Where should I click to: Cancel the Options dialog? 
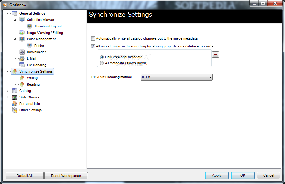pyautogui.click(x=268, y=175)
